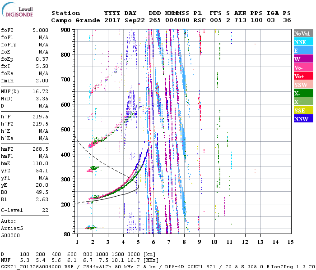Image resolution: width=316 pixels, height=270 pixels.
Task: Select the SSE yellow legend swatch
Action: [303, 110]
